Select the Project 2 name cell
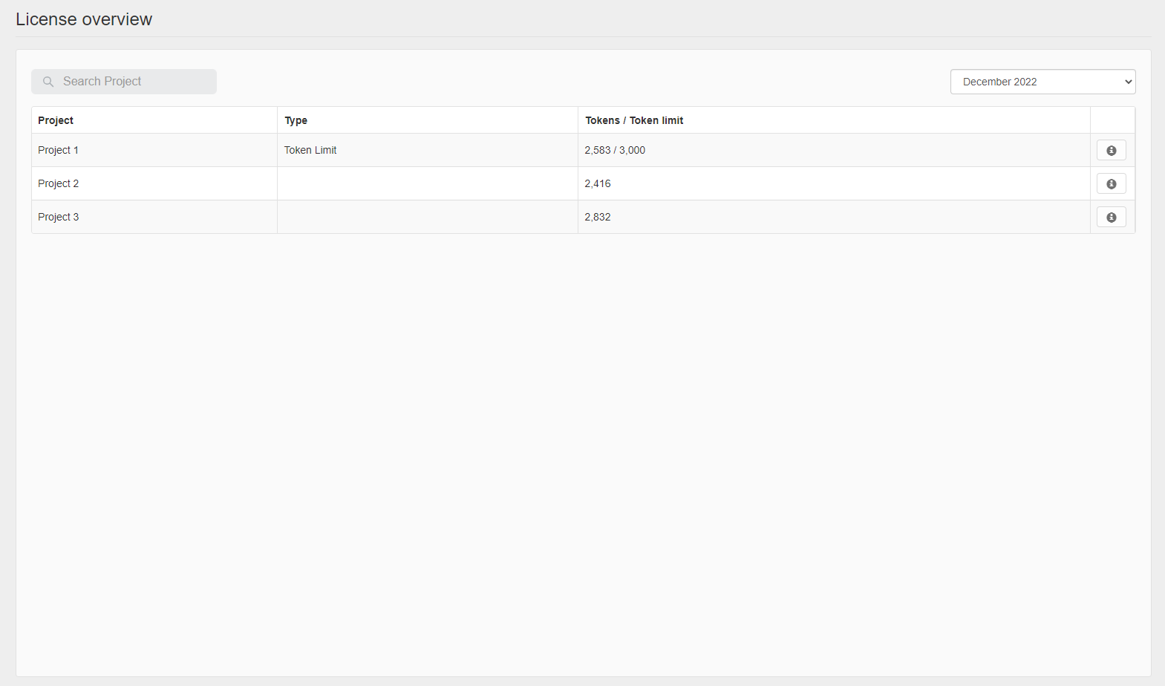The height and width of the screenshot is (686, 1165). point(154,183)
